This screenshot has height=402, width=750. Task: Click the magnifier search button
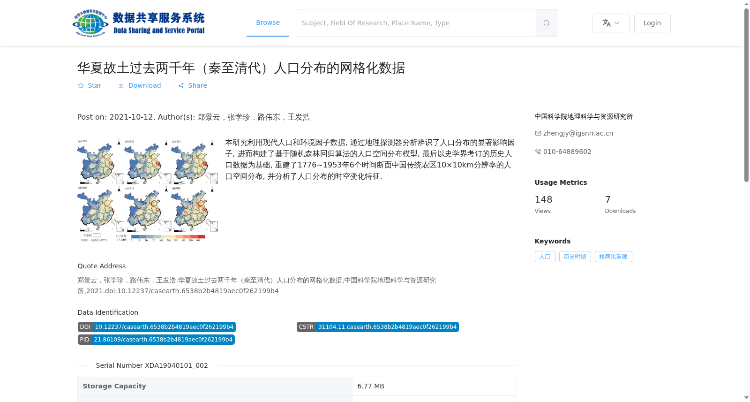[546, 23]
